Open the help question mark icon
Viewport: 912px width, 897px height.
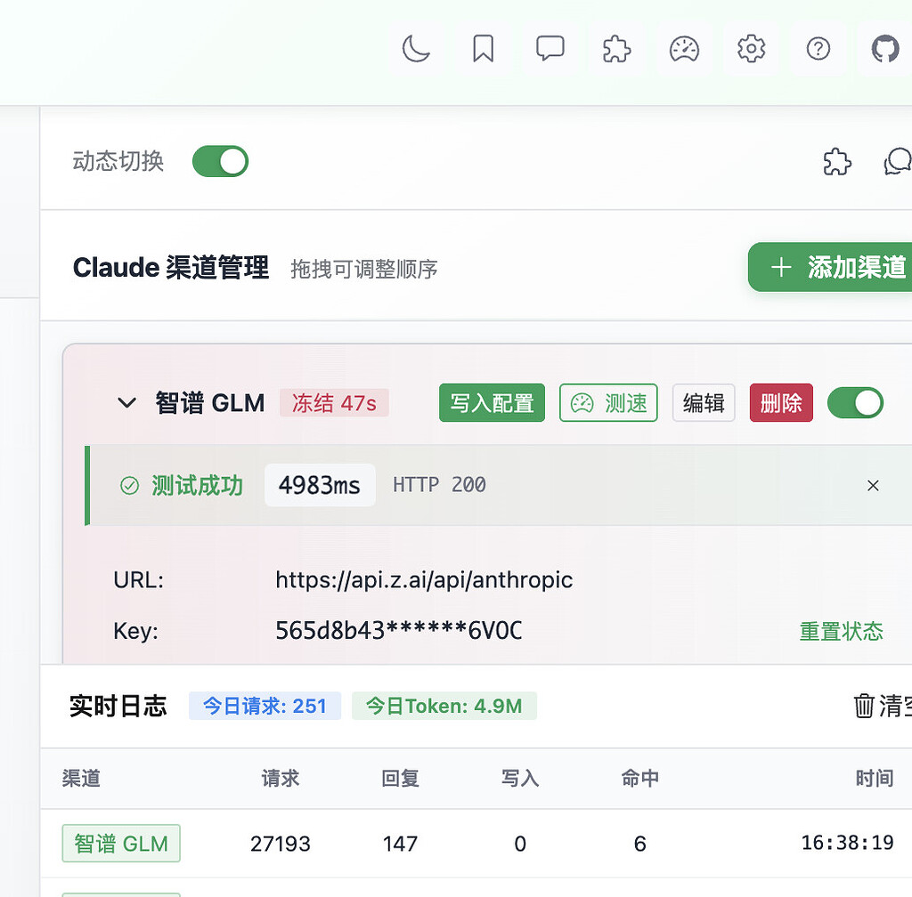[x=818, y=49]
